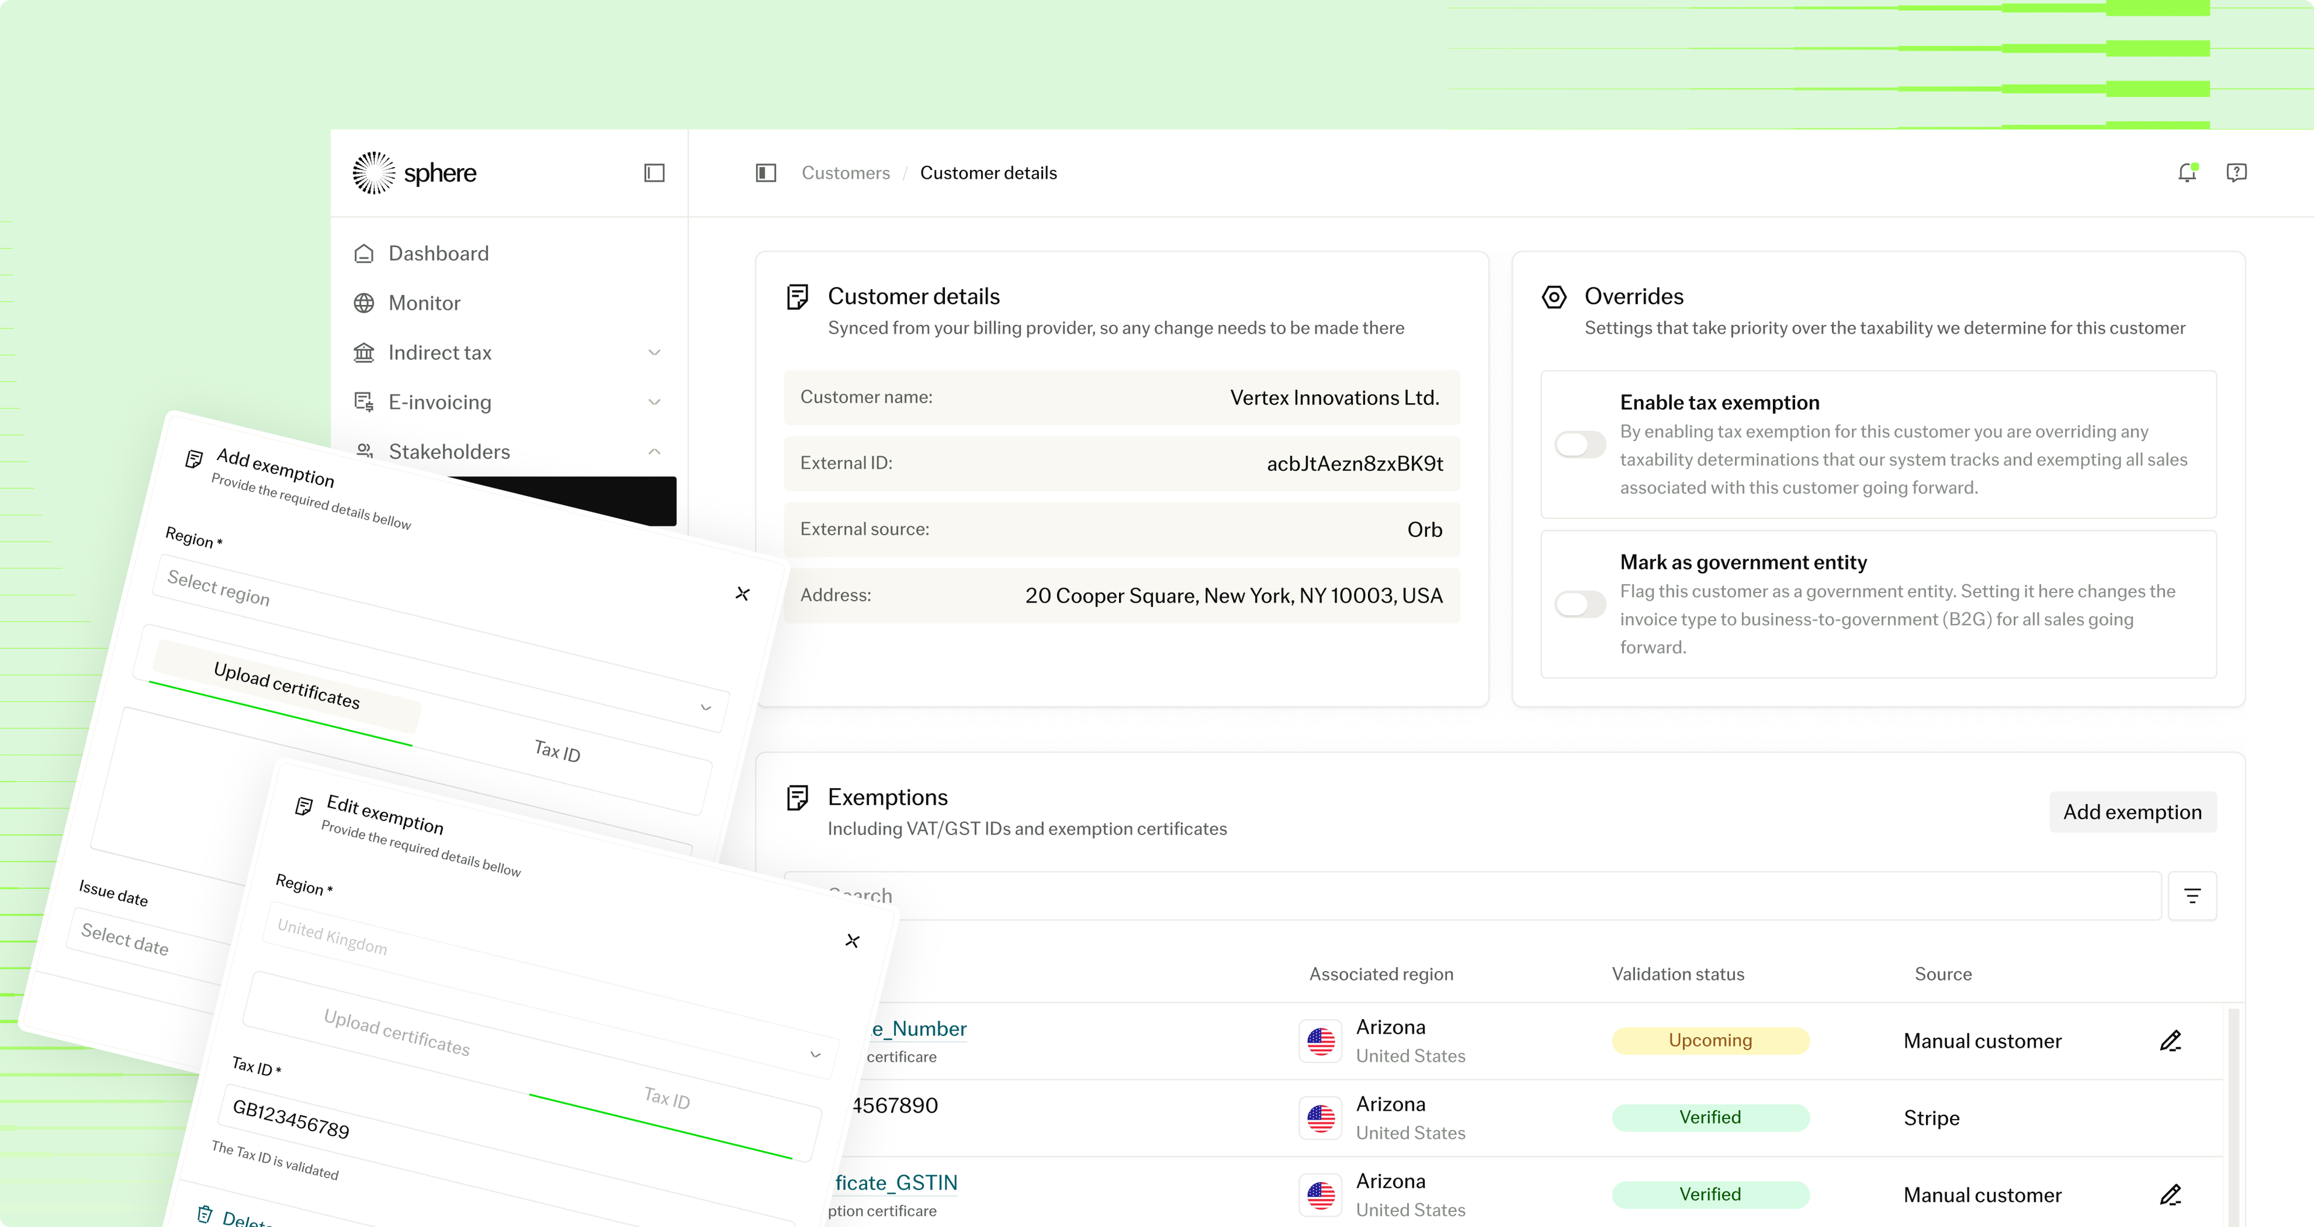The width and height of the screenshot is (2314, 1227).
Task: Enable tax exemption toggle
Action: point(1580,445)
